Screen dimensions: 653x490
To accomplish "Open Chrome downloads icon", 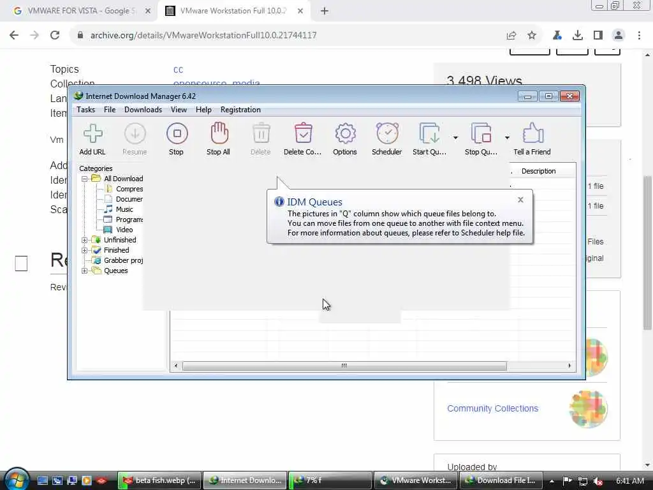I will click(578, 36).
